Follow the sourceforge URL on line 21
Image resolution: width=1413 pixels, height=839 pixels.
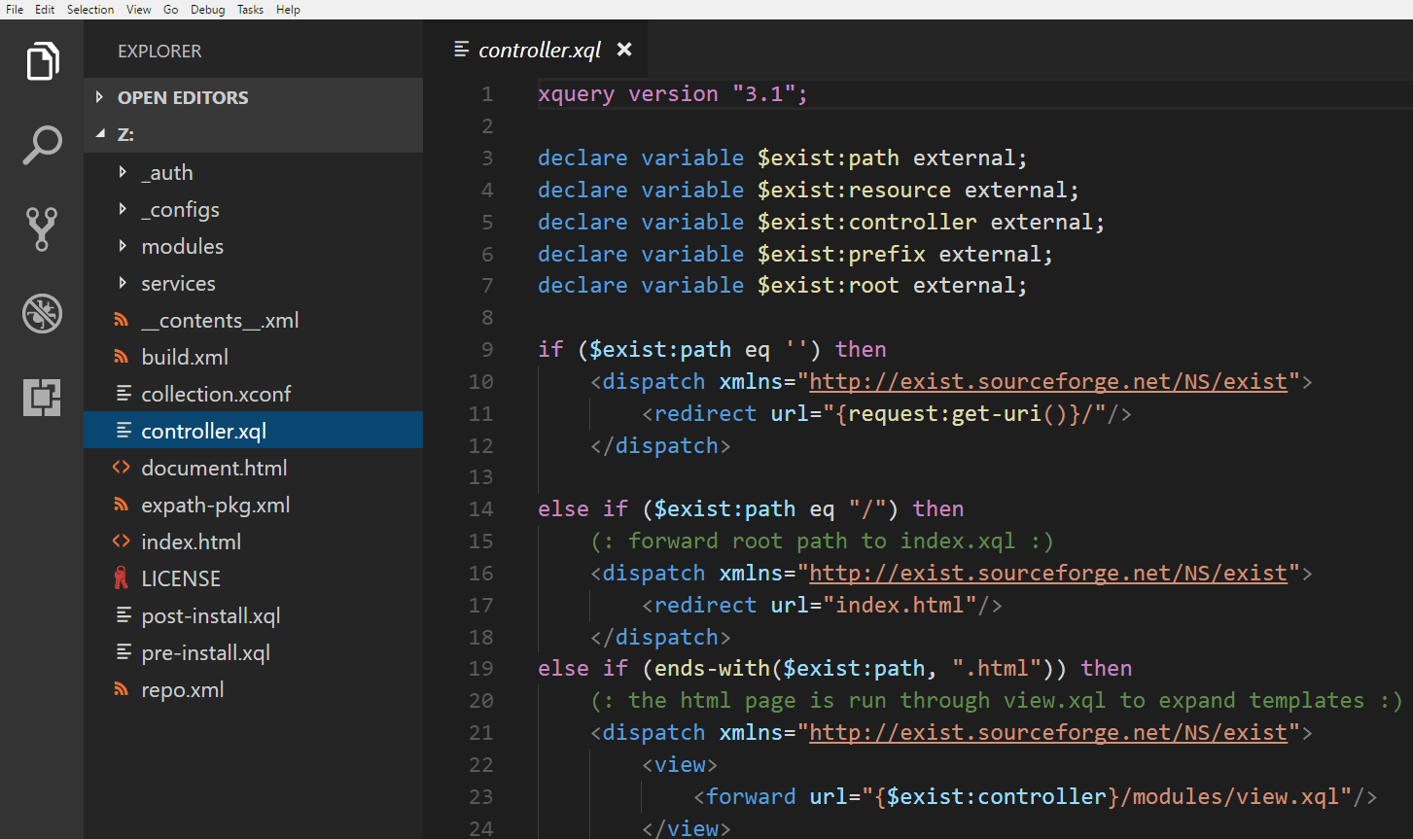point(1048,732)
